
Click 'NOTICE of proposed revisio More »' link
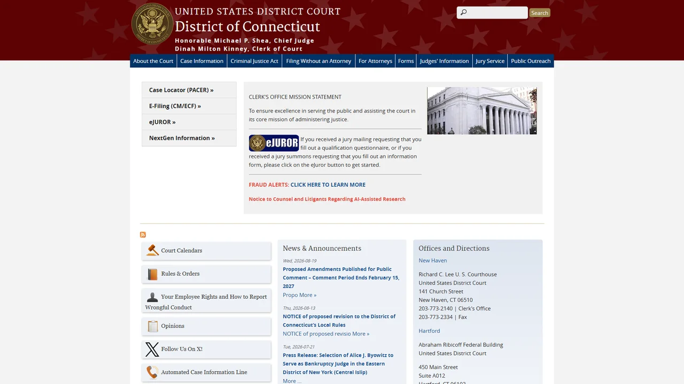[326, 334]
